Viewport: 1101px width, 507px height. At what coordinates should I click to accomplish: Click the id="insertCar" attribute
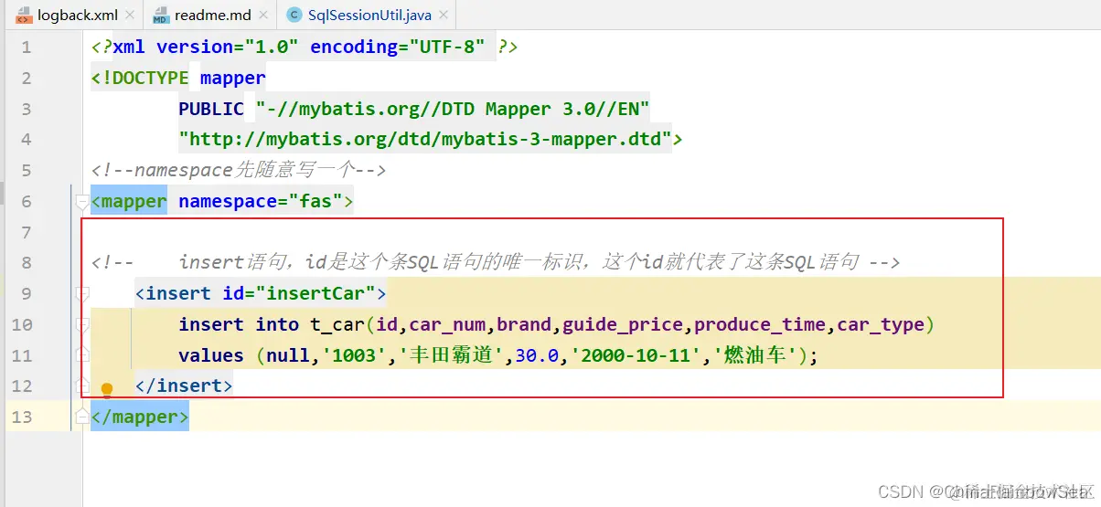coord(299,293)
